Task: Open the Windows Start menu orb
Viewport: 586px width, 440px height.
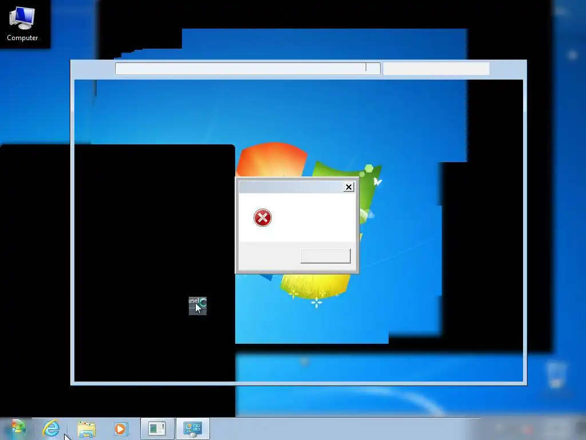Action: (18, 429)
